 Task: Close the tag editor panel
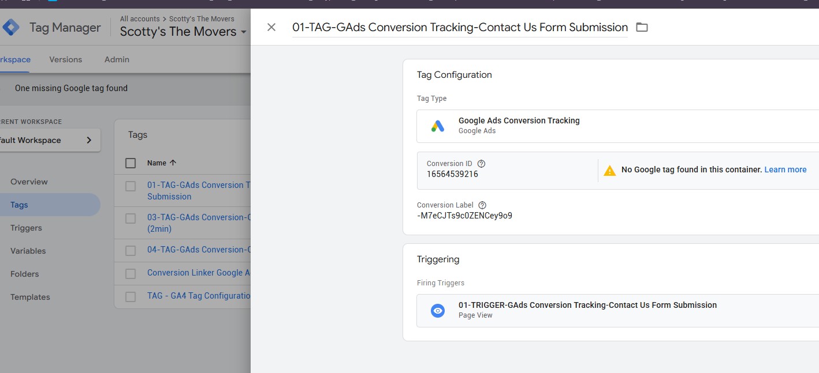coord(271,27)
